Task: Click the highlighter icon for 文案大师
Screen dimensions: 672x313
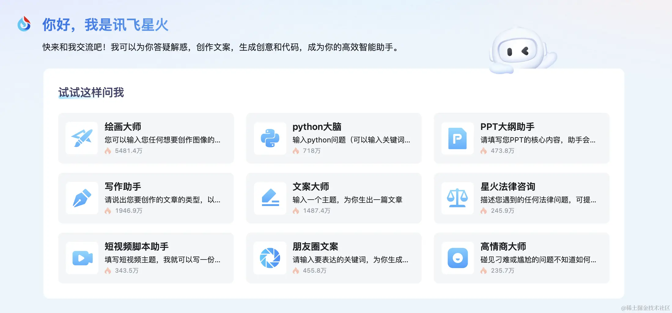Action: (x=271, y=198)
